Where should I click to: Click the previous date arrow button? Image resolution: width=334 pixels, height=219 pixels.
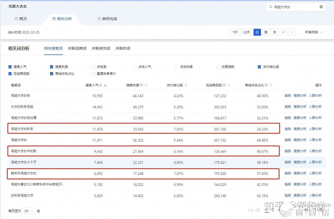(283, 32)
